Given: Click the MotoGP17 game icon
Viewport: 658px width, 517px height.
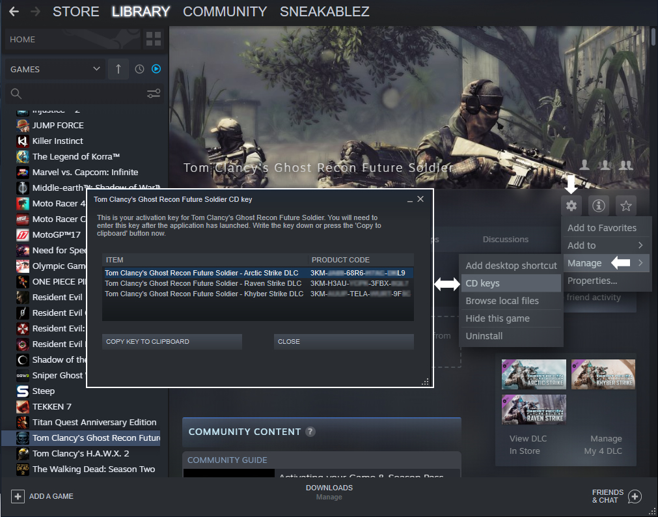Looking at the screenshot, I should (x=23, y=234).
